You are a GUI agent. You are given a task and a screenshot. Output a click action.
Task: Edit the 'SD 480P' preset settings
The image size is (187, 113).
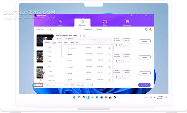coord(110,80)
